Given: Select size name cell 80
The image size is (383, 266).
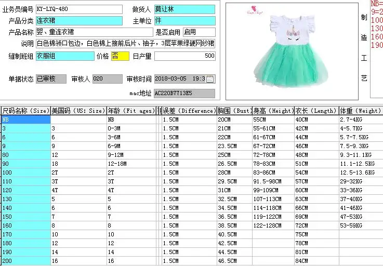Looking at the screenshot, I should click(26, 155).
